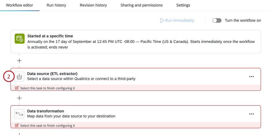
Task: Open the Settings tab
Action: tap(183, 5)
